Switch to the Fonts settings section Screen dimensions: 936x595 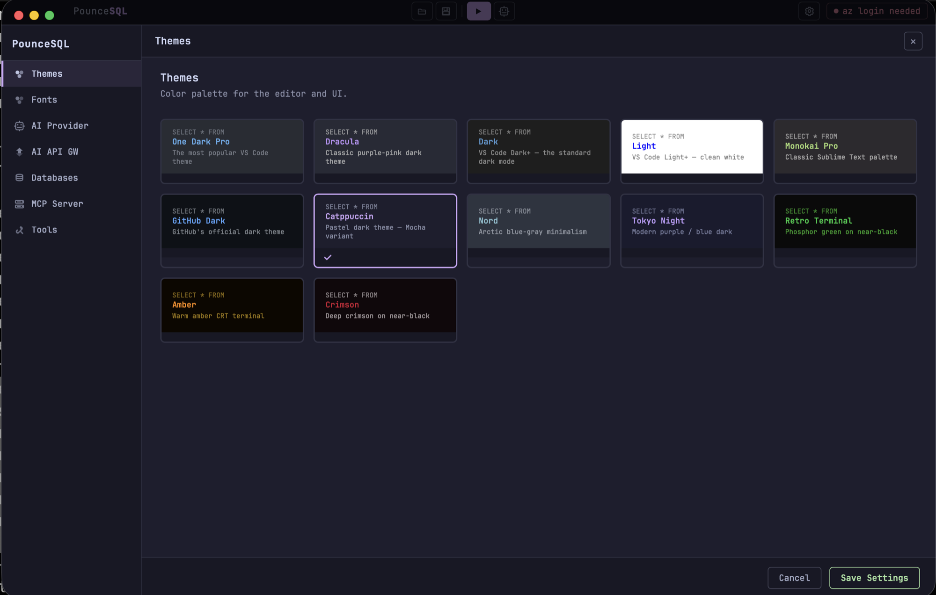72,100
